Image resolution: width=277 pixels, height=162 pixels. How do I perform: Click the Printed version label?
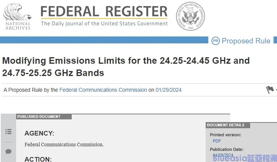point(225,135)
